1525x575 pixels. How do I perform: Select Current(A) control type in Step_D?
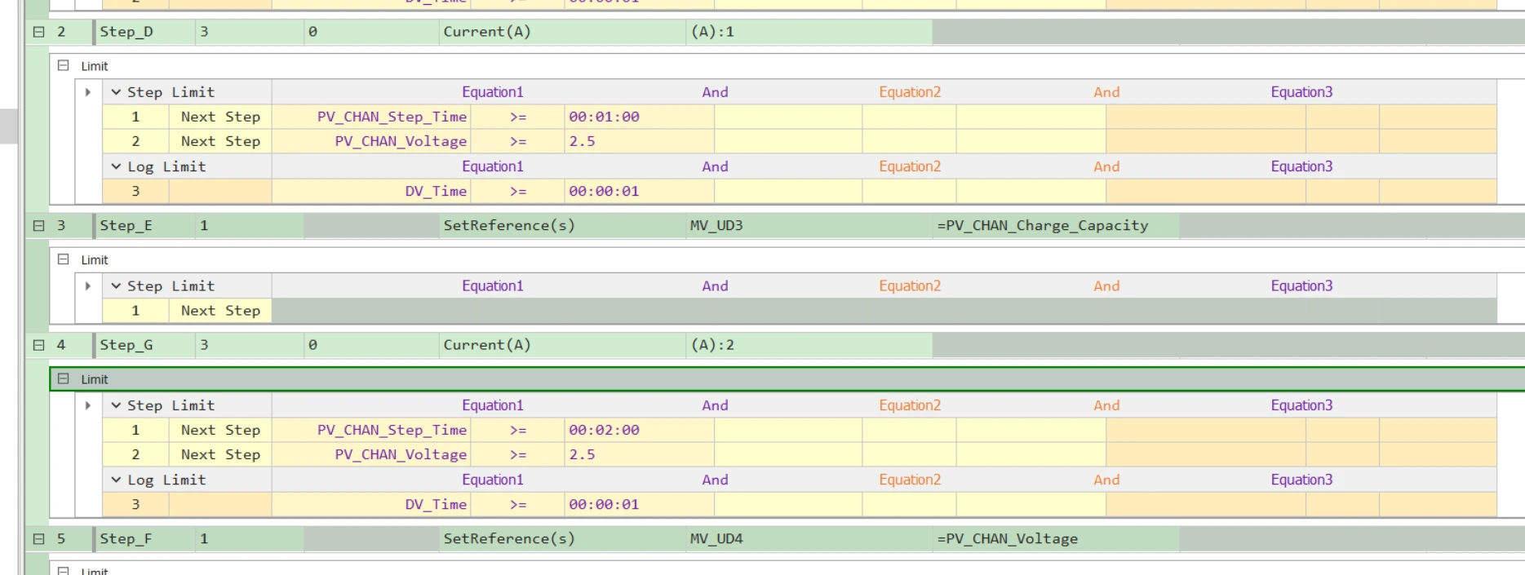click(562, 32)
